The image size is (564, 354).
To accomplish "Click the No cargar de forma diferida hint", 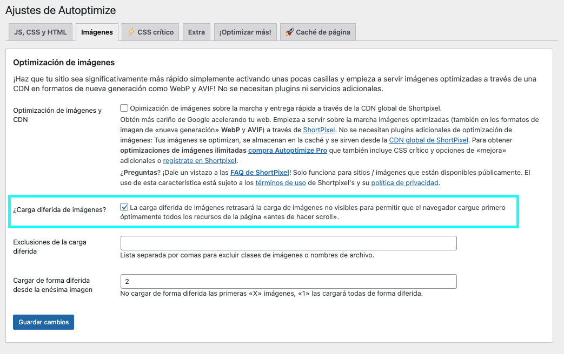I will [271, 294].
